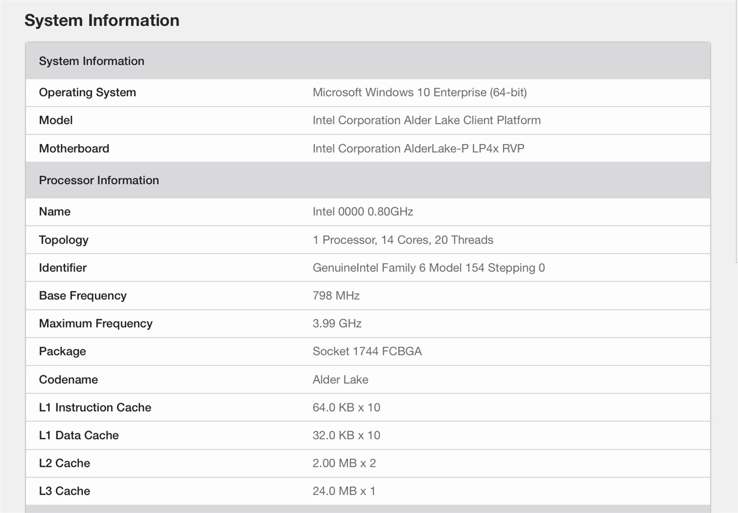The width and height of the screenshot is (738, 513).
Task: Click the System Information page heading
Action: [102, 20]
